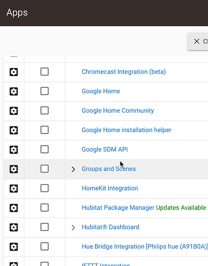
Task: Click gear icon for Hue Bridge Integration
Action: click(x=14, y=247)
